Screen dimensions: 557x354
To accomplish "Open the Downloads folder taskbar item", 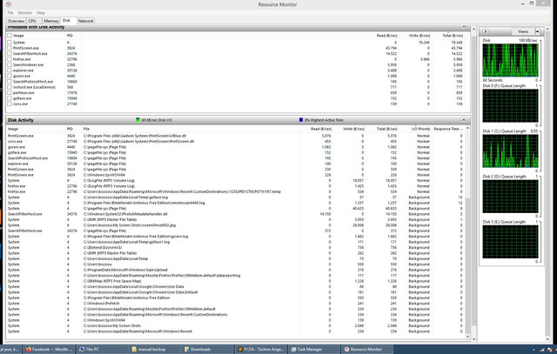I will pyautogui.click(x=207, y=350).
